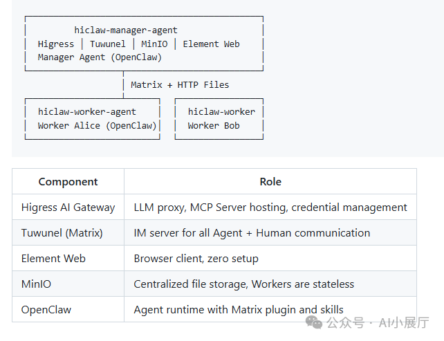The height and width of the screenshot is (341, 444).
Task: Click the "Centralized file storage" role cell
Action: click(x=243, y=284)
